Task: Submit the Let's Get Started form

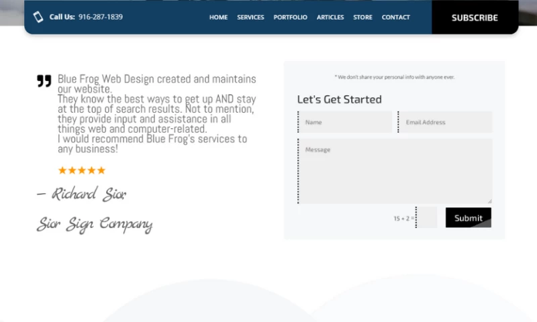Action: click(x=468, y=218)
